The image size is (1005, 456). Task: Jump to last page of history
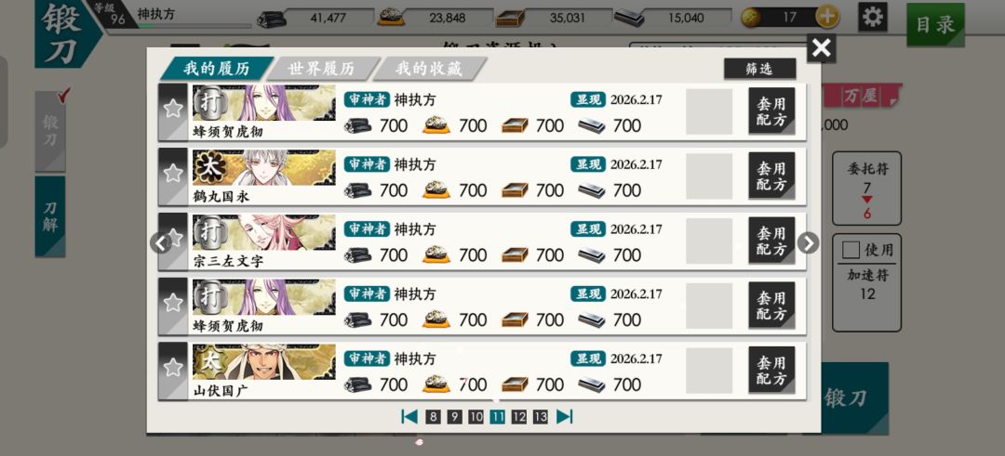[564, 417]
